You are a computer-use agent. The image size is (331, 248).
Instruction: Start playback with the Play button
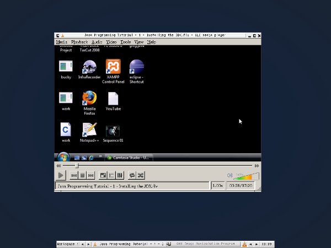click(x=61, y=175)
